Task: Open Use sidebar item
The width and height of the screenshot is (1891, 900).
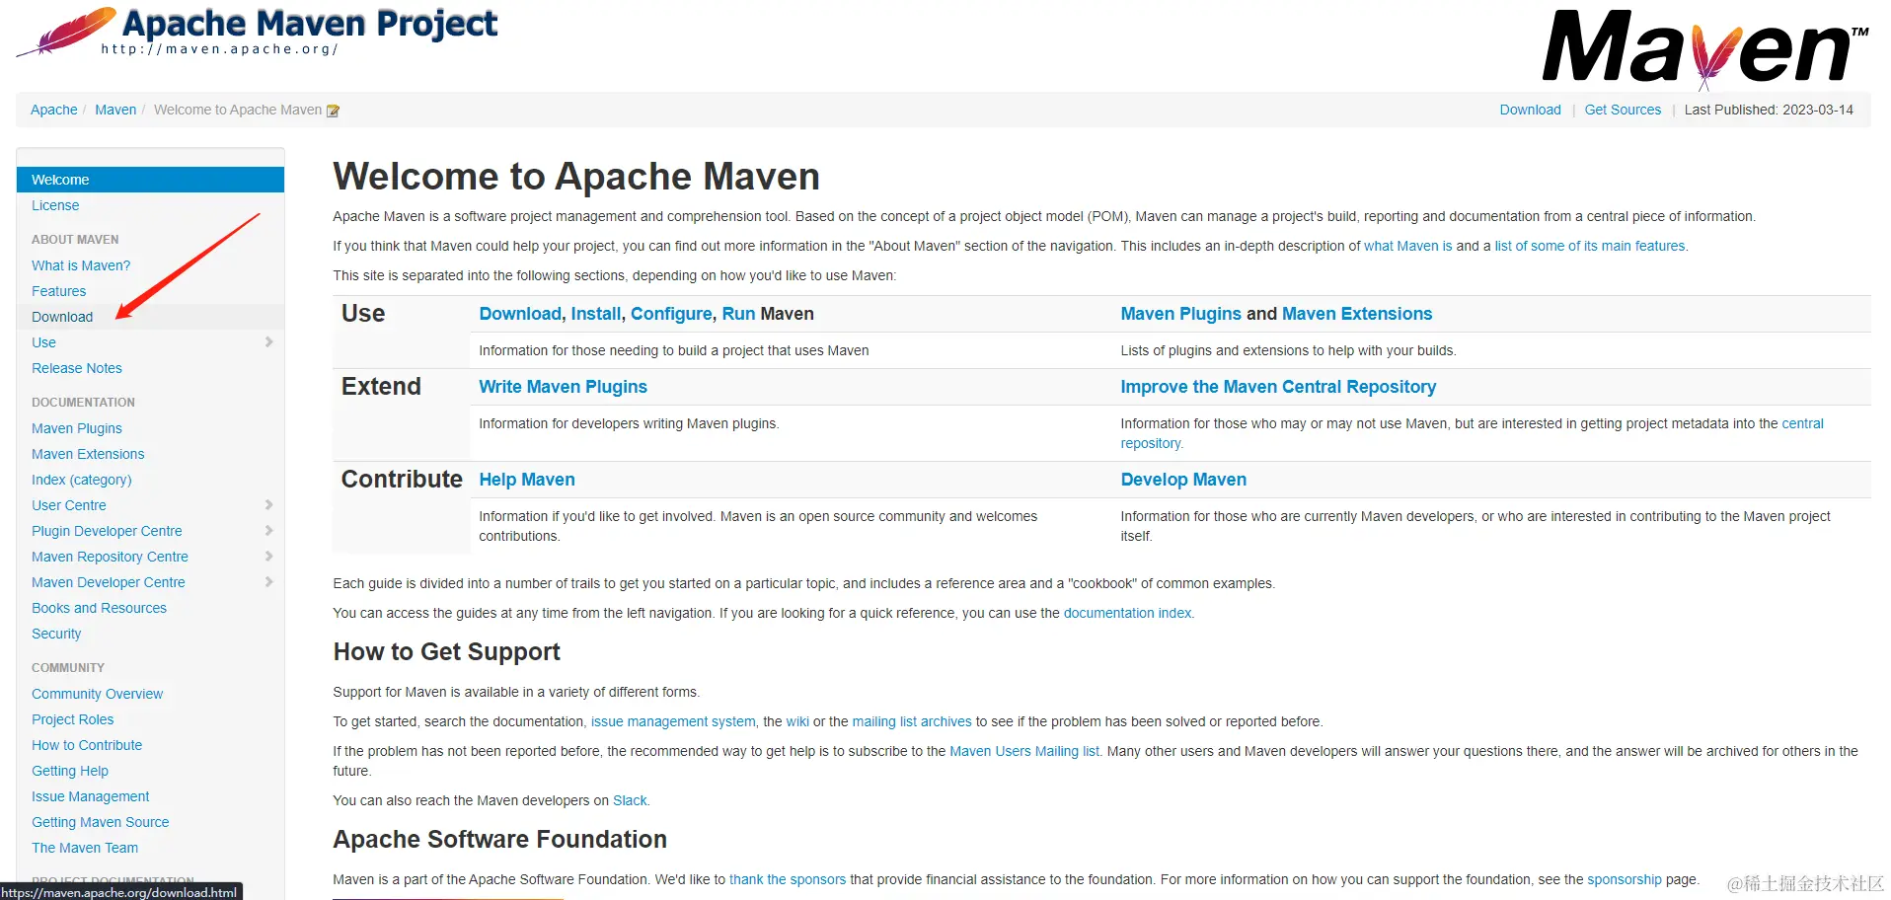Action: click(x=43, y=342)
